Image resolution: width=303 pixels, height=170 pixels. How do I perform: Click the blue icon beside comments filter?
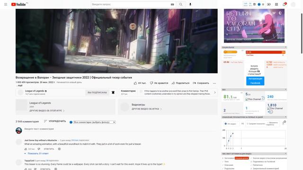[71, 122]
